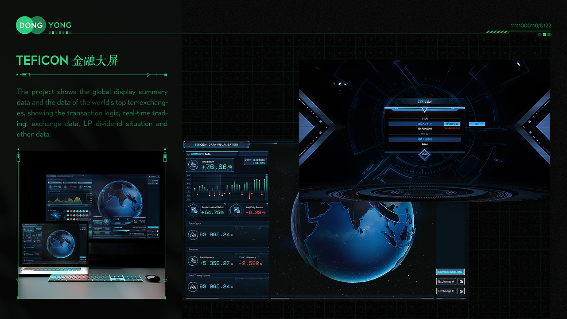Open the icon beside Exchange A

point(461,281)
